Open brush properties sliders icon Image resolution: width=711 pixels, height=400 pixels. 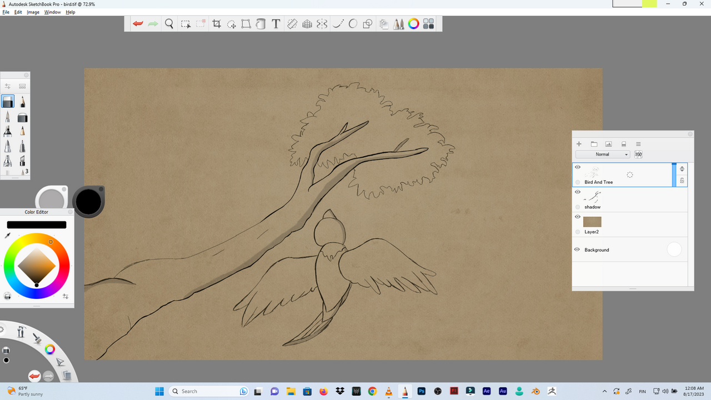pyautogui.click(x=8, y=86)
